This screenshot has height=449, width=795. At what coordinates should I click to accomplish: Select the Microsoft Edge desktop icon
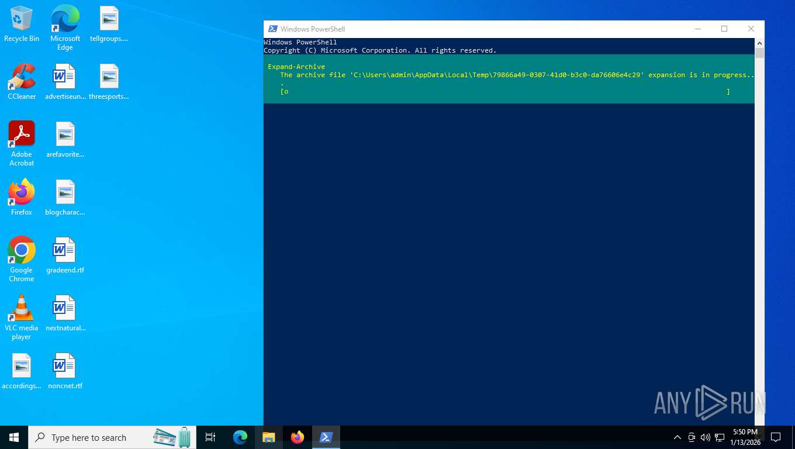click(x=65, y=28)
